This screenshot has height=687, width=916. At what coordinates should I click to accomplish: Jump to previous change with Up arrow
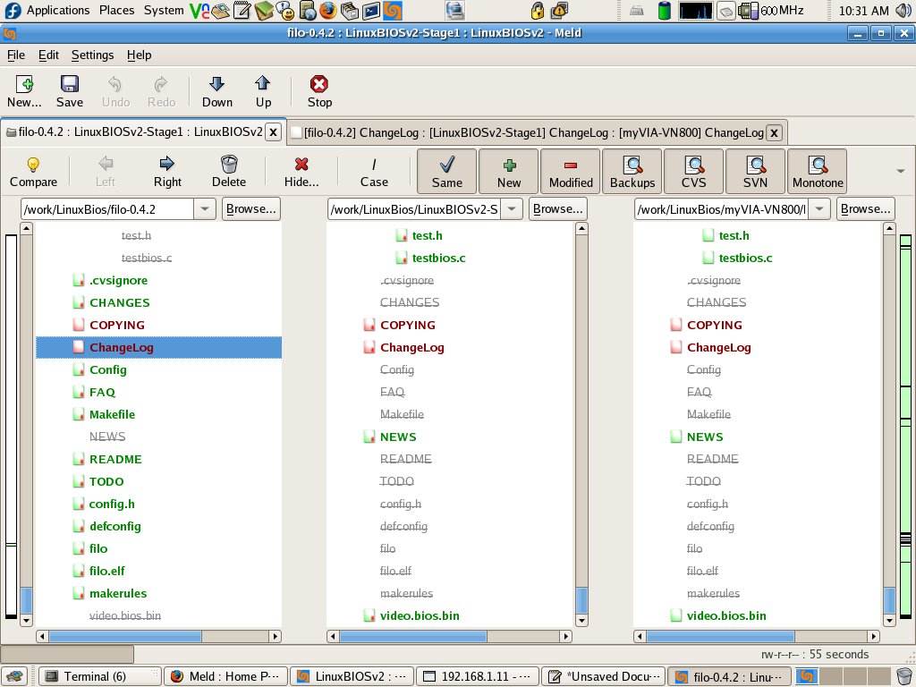263,92
